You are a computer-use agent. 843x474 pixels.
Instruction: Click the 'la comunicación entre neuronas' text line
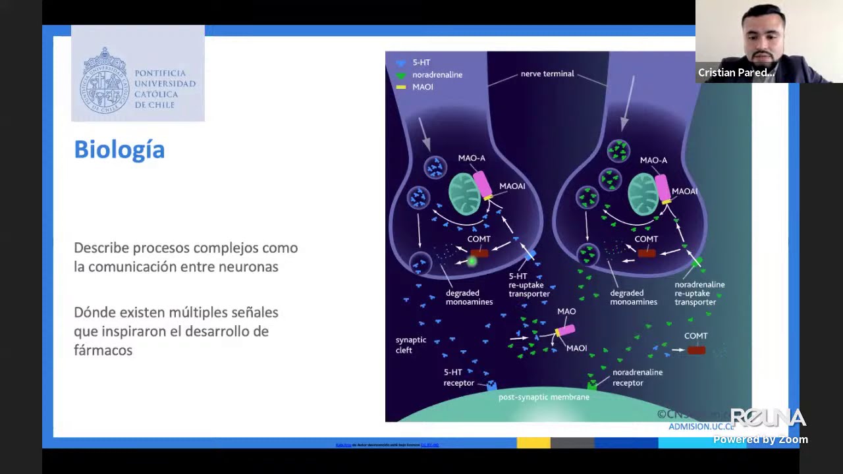(x=176, y=267)
